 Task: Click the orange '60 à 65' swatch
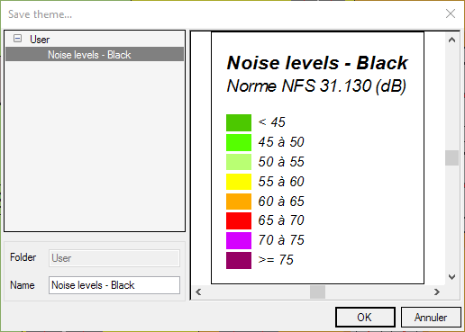239,202
